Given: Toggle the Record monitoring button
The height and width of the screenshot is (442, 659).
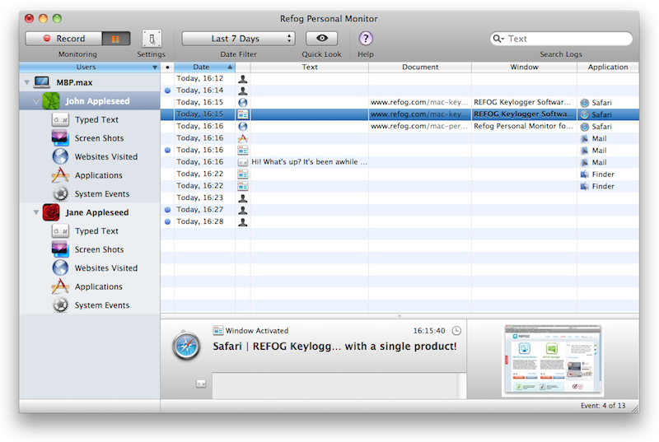Looking at the screenshot, I should pyautogui.click(x=64, y=39).
